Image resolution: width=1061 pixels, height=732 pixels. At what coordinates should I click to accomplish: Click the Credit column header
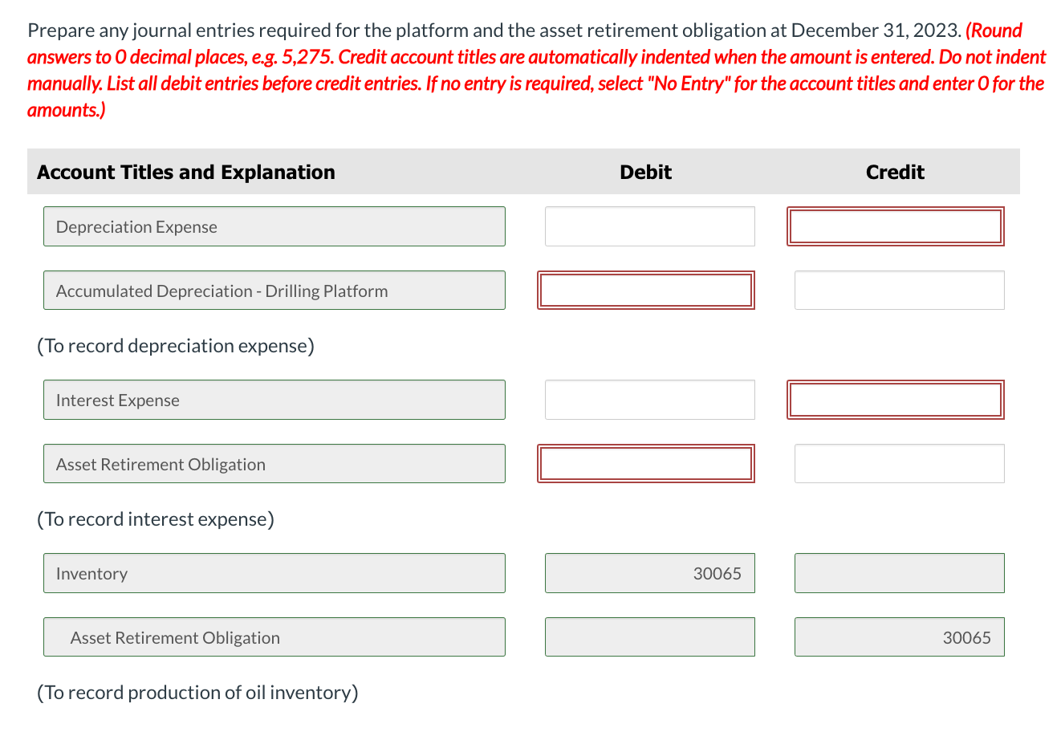pos(895,172)
